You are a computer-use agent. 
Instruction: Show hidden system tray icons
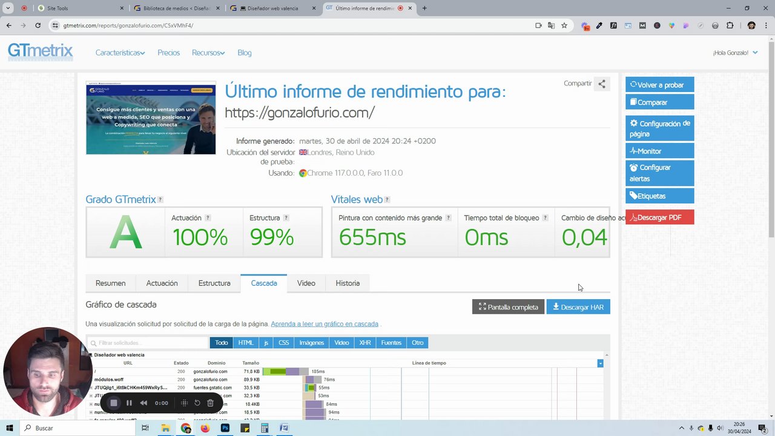click(x=681, y=428)
